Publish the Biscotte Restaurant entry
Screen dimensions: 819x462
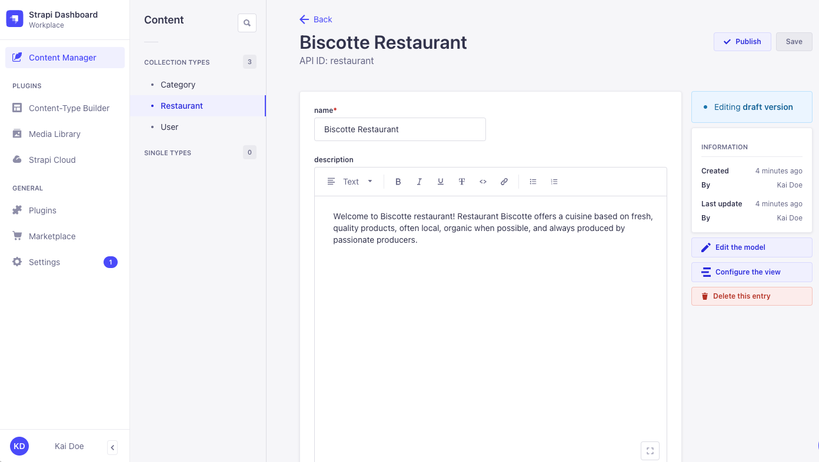(x=742, y=42)
